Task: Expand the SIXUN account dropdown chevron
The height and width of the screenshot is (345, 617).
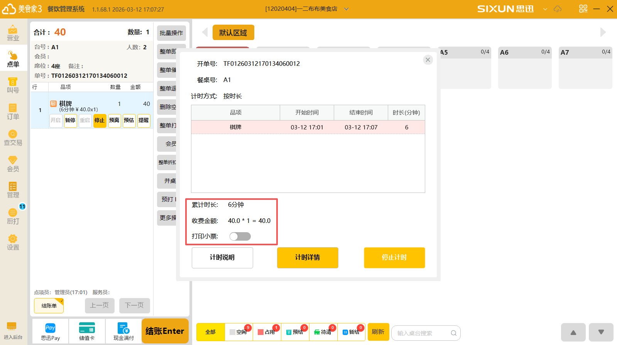Action: point(545,9)
